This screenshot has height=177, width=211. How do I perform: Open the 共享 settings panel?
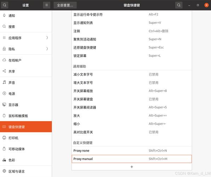click(26, 71)
